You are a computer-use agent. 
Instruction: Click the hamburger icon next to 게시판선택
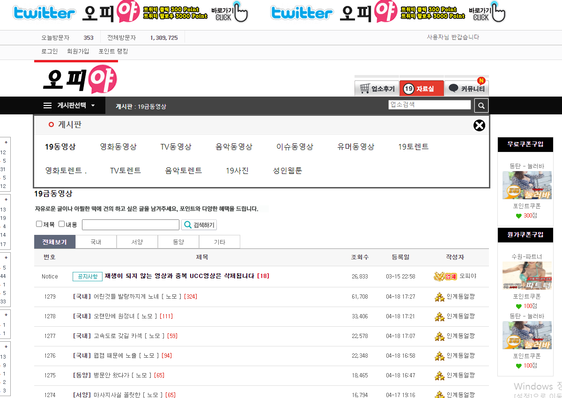pyautogui.click(x=47, y=105)
